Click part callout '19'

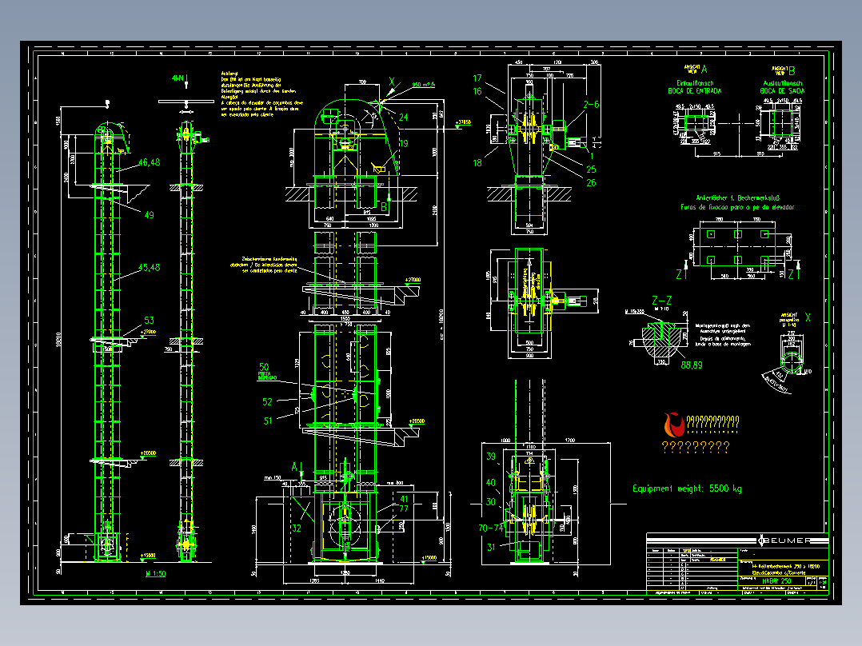(404, 143)
